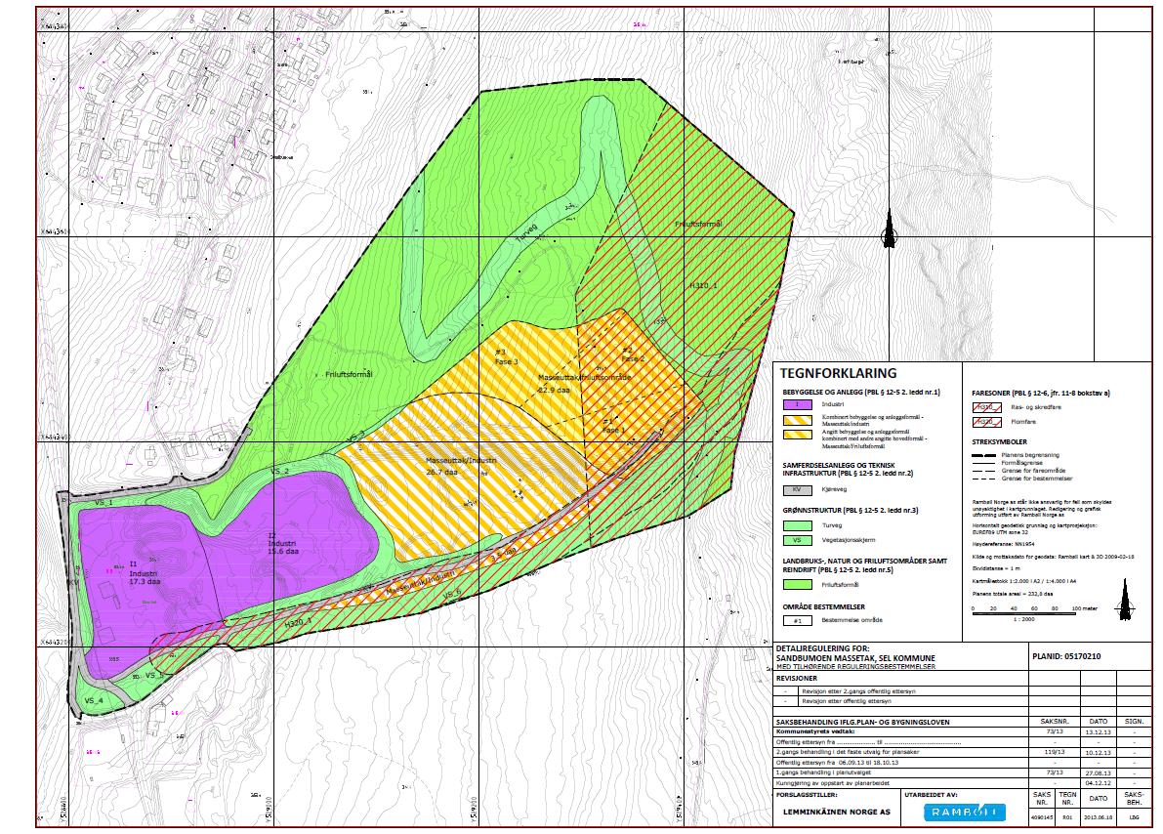Click the date 04.12.12 in the Kunngjøring row

tap(1098, 783)
